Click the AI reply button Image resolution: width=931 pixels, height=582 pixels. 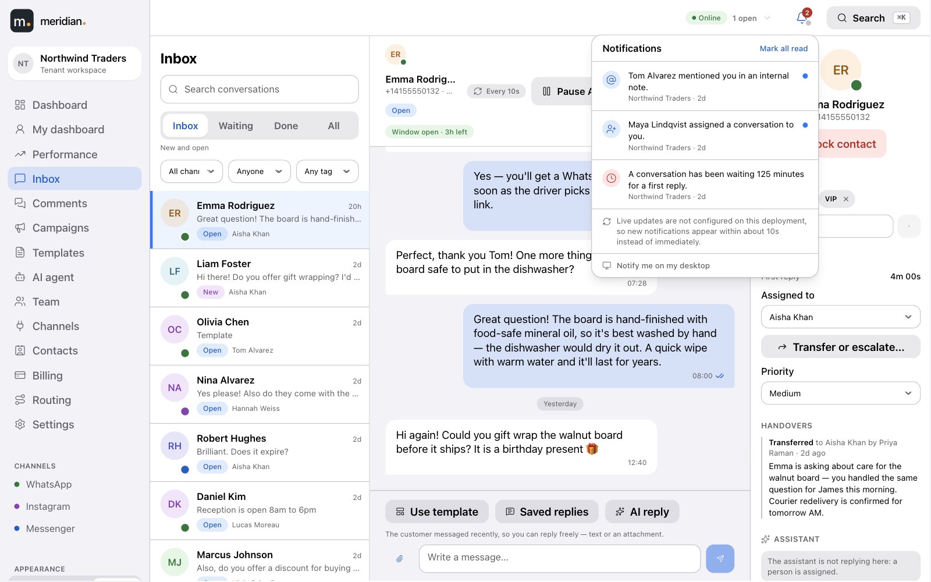642,512
